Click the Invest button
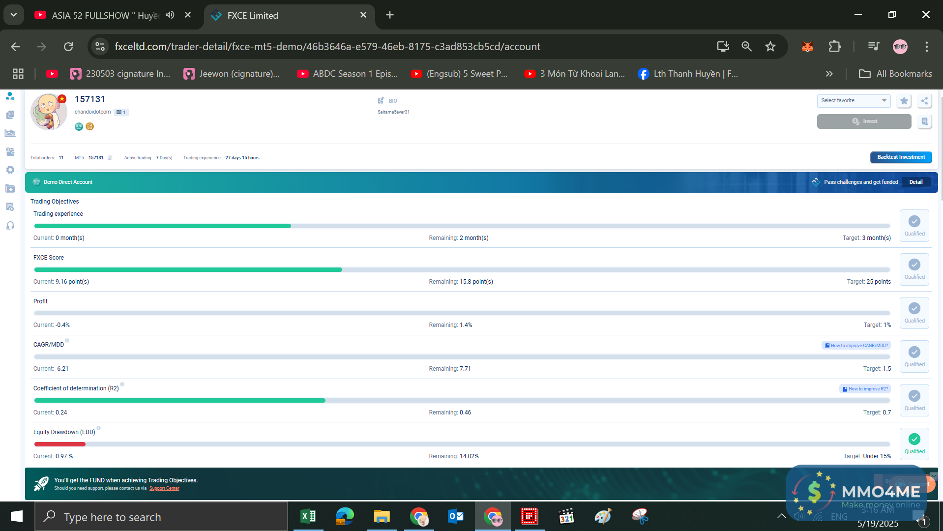 [x=864, y=121]
